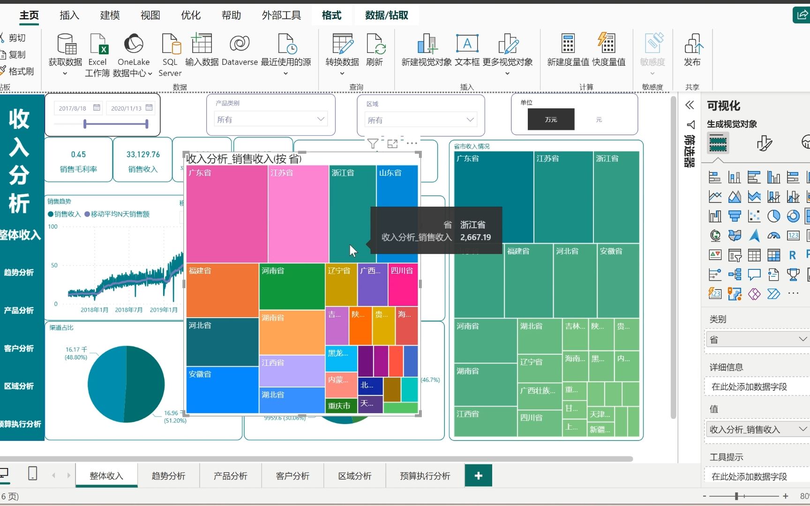Toggle the 销售收入 legend item

coord(64,214)
